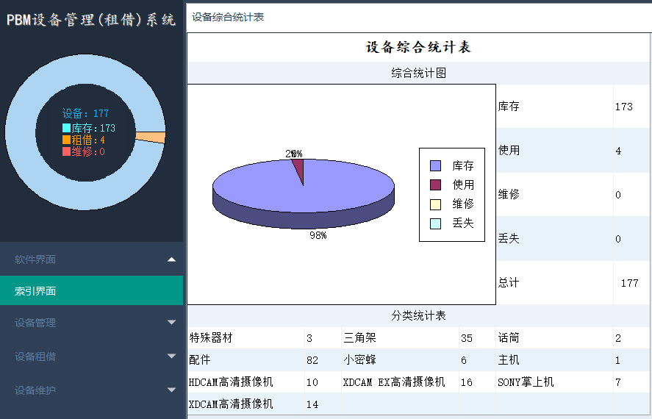
Task: Click the 库存 blue legend swatch
Action: click(x=435, y=166)
